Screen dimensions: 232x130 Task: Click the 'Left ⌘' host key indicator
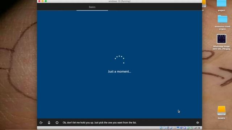(197, 128)
